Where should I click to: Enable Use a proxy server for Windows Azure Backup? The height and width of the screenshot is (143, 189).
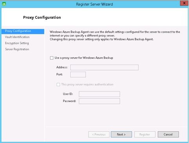tap(52, 58)
